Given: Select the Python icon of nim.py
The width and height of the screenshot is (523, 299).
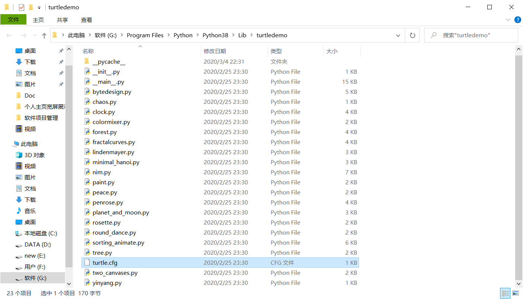Looking at the screenshot, I should point(87,172).
